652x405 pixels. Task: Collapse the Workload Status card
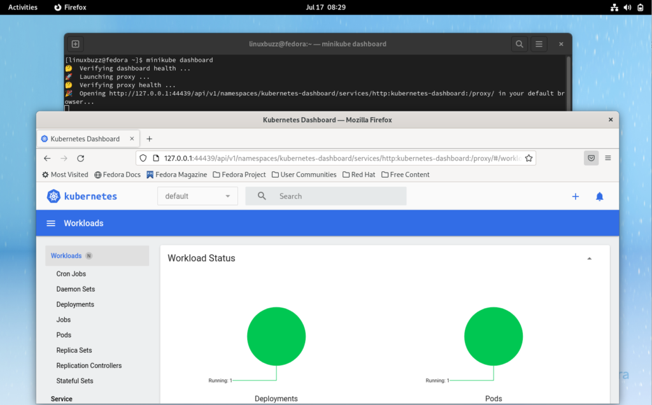click(589, 259)
